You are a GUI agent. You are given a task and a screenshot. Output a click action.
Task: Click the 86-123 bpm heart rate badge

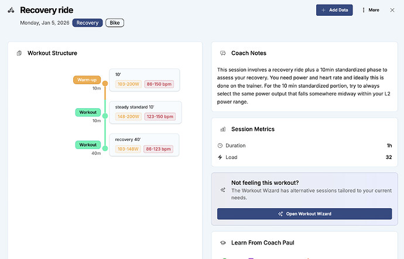[159, 149]
